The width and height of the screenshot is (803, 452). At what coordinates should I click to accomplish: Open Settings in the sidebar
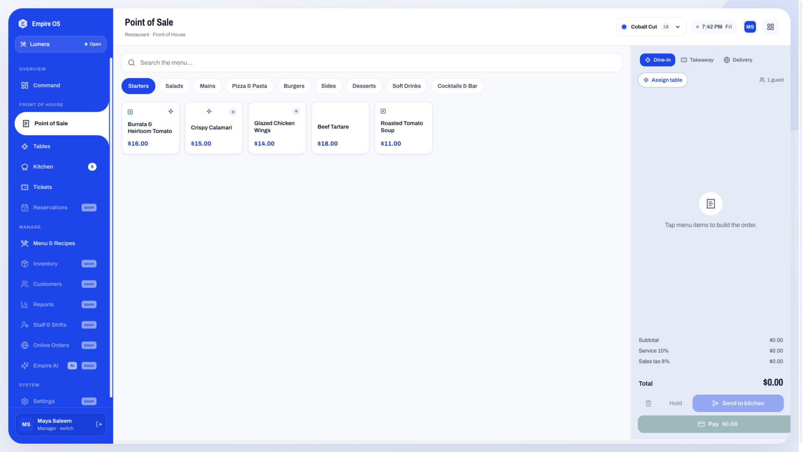tap(61, 401)
